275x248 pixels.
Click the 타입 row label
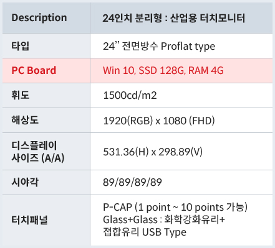click(21, 46)
